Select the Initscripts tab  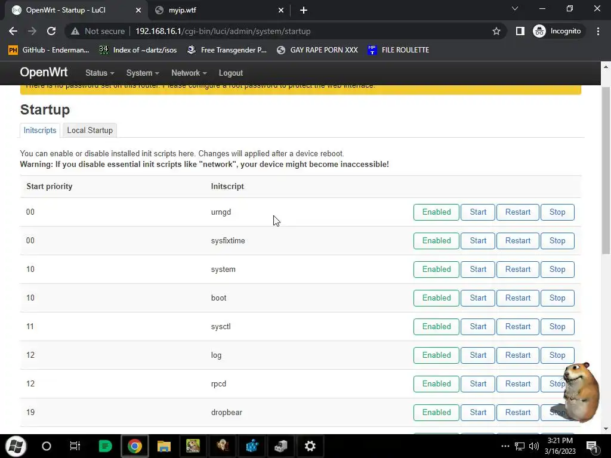tap(40, 130)
